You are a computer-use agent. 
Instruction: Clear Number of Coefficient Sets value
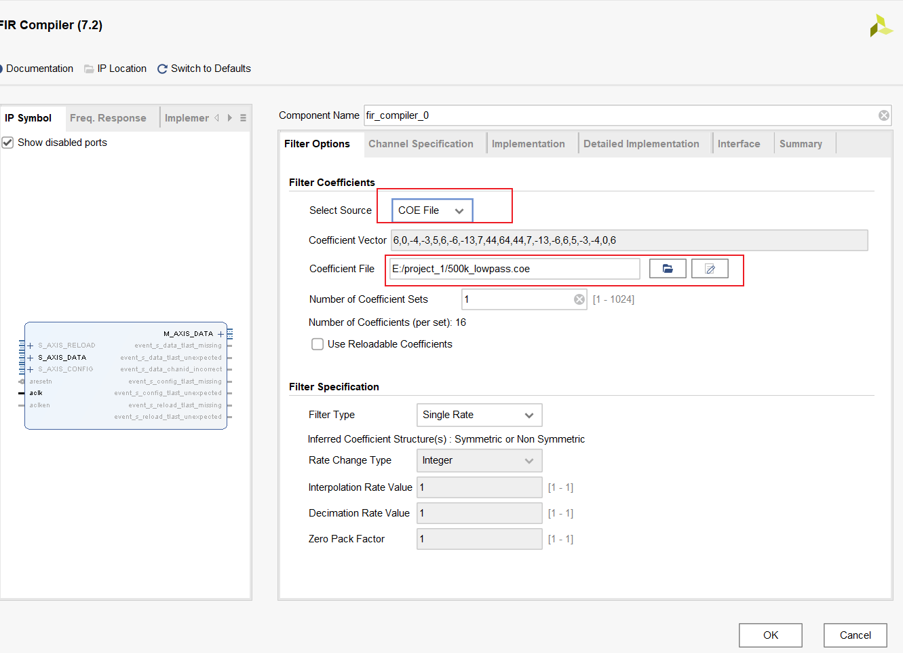[x=579, y=299]
